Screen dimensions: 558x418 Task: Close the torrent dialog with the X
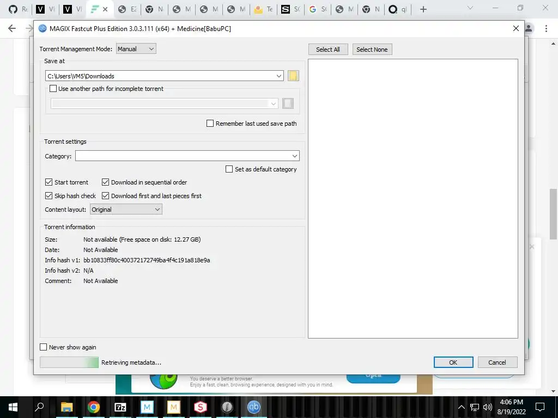[x=516, y=28]
